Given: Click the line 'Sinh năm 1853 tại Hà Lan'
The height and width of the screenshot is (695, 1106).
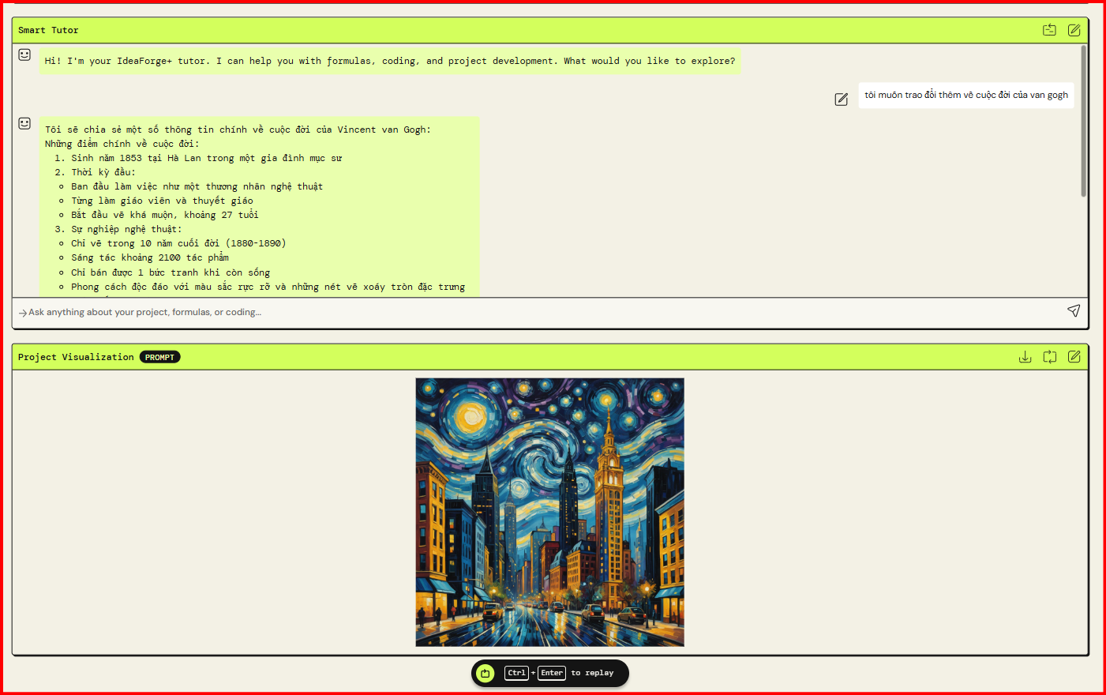Looking at the screenshot, I should pyautogui.click(x=207, y=158).
